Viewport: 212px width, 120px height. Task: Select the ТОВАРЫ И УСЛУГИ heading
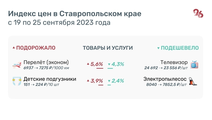click(x=108, y=48)
